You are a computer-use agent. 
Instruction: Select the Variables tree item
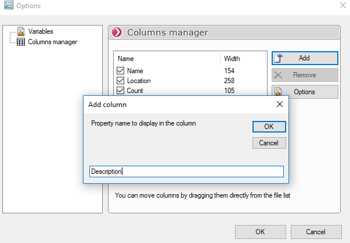pyautogui.click(x=41, y=31)
